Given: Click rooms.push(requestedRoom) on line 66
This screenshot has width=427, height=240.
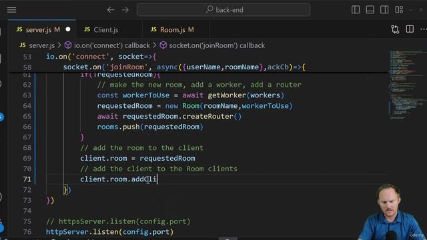Looking at the screenshot, I should 150,127.
